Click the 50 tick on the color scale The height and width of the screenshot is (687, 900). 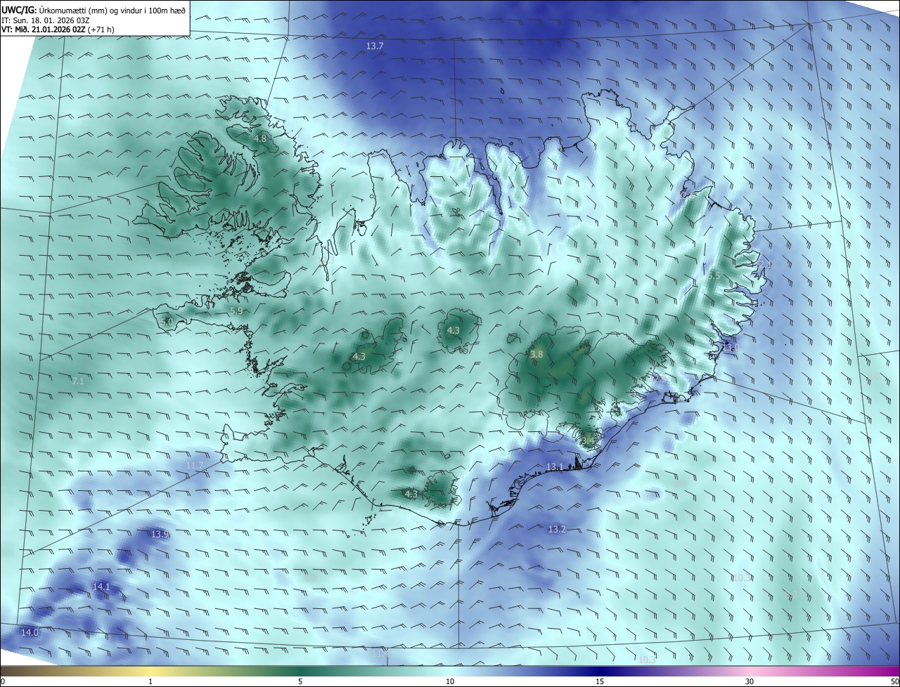894,682
